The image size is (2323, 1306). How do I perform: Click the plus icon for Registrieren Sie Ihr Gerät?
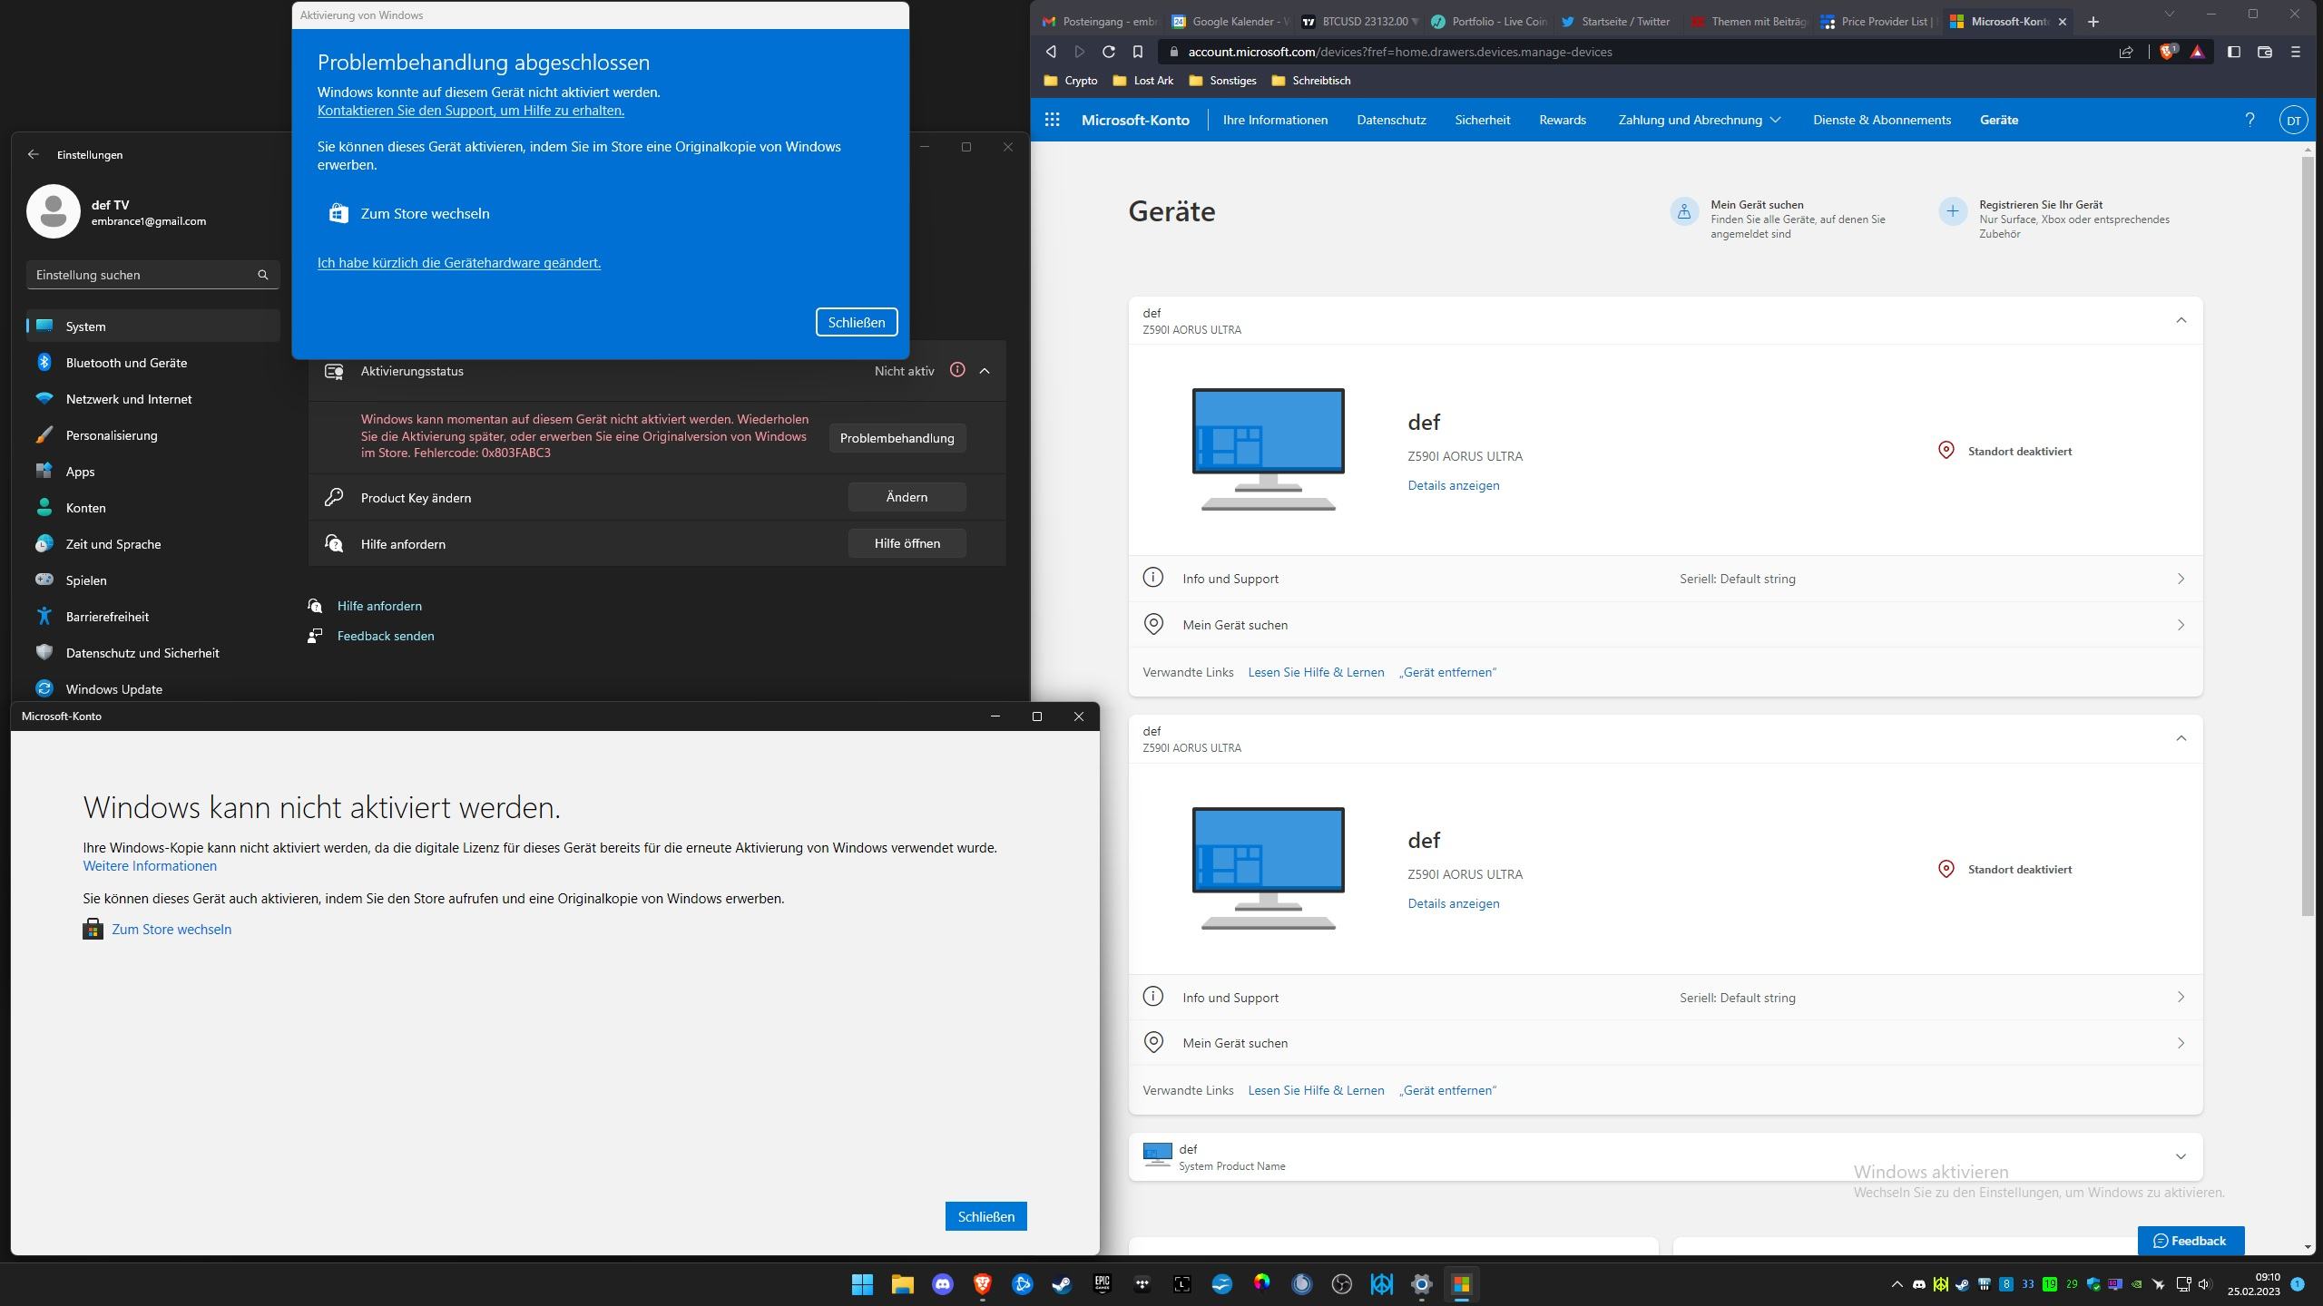click(x=1953, y=211)
